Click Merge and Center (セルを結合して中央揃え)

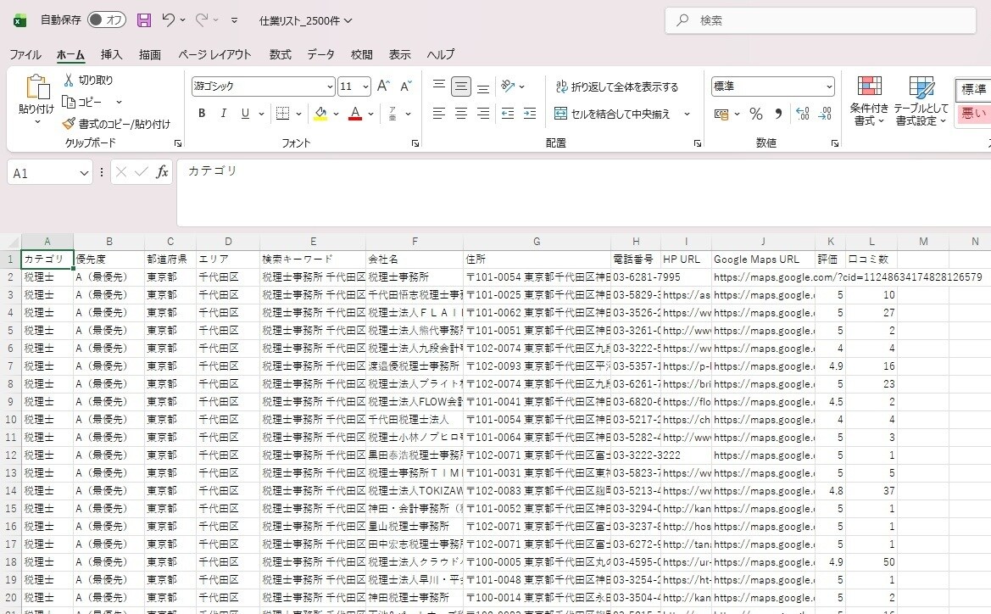click(612, 114)
